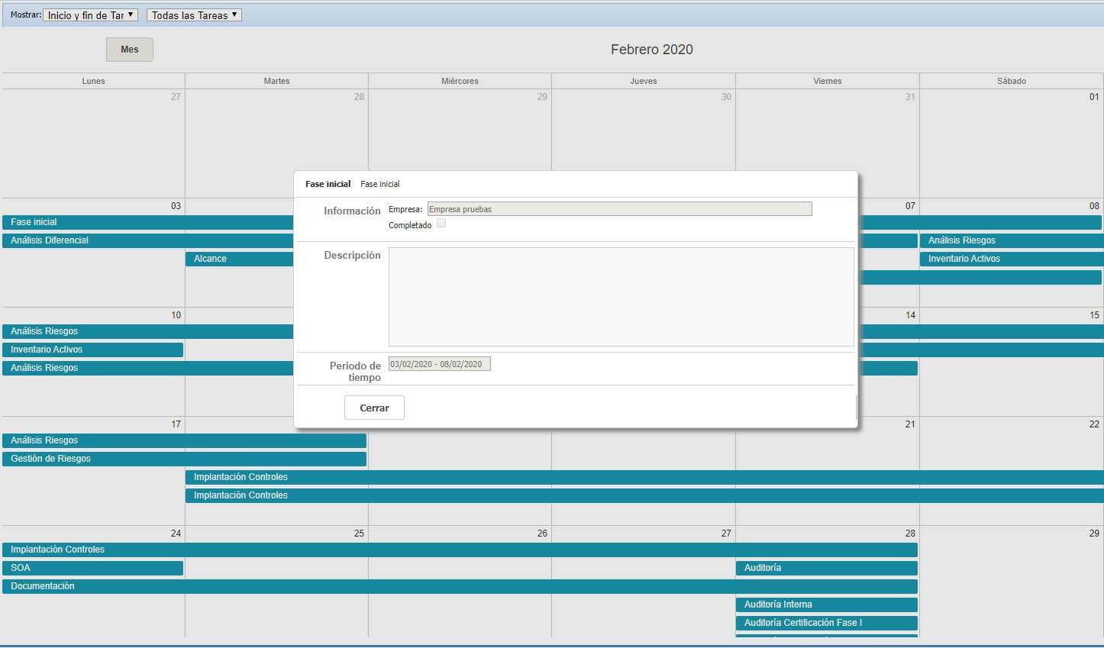This screenshot has width=1104, height=648.
Task: Close the dialog with Cerrar button
Action: point(374,408)
